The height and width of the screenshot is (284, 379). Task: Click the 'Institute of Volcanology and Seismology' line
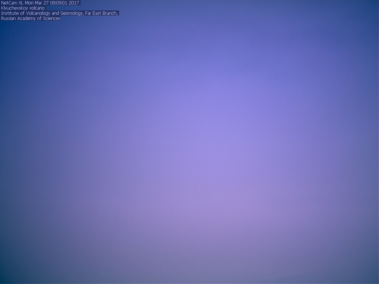click(x=60, y=13)
